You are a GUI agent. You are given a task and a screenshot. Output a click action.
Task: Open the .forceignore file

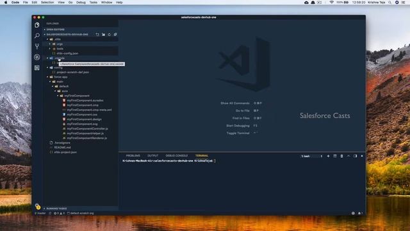pos(62,143)
